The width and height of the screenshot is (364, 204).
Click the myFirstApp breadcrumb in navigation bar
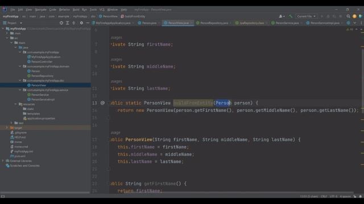pyautogui.click(x=10, y=16)
